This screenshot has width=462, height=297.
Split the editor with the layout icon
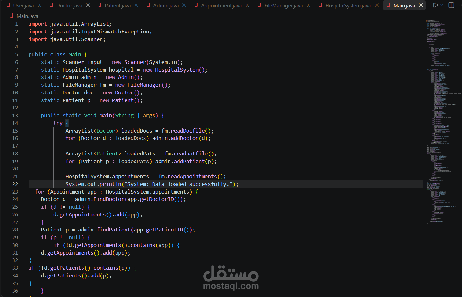click(451, 5)
